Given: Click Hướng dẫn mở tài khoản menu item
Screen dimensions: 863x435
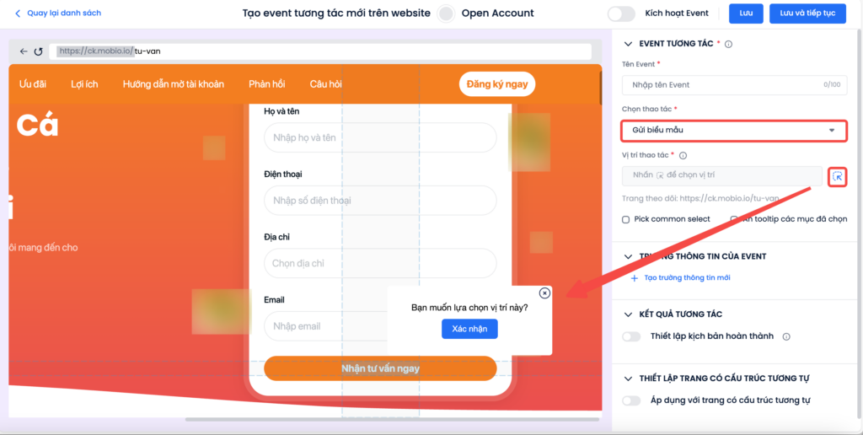Looking at the screenshot, I should click(x=174, y=84).
